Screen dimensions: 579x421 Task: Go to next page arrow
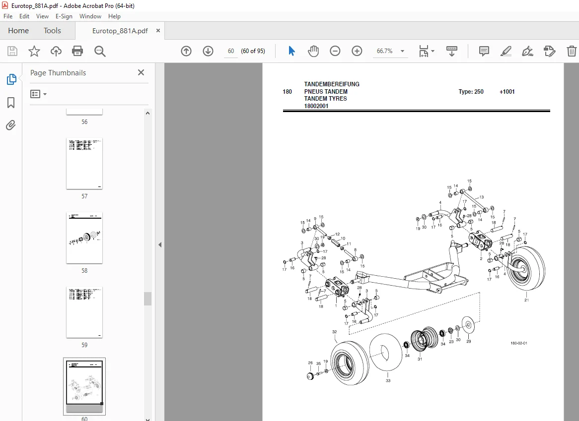208,51
